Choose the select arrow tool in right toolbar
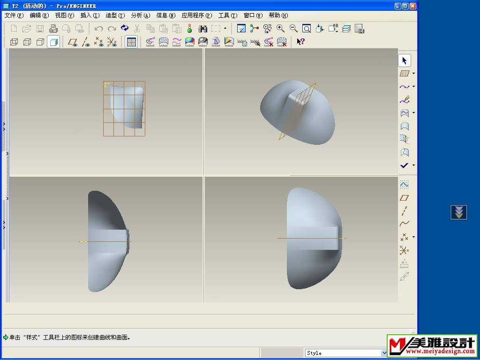480x360 pixels. point(405,60)
